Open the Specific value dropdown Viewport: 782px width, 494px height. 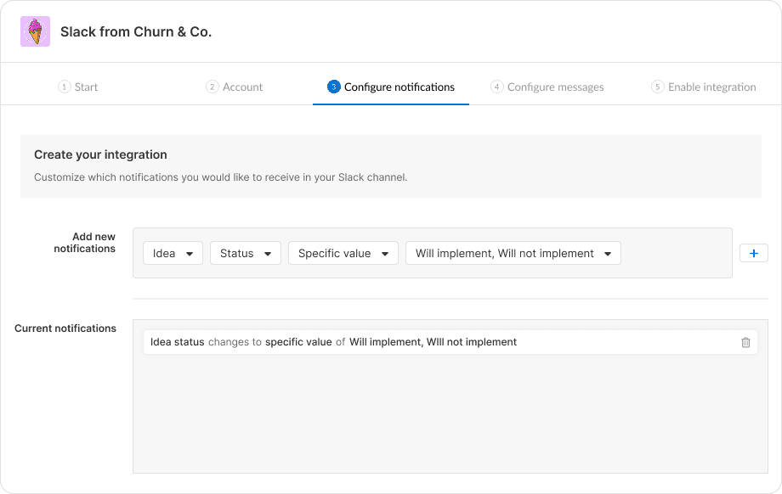[x=343, y=253]
